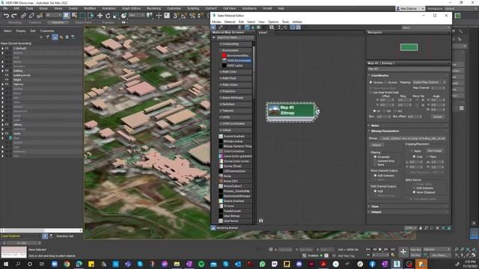Enable the Apply cropping checkbox
479x269 pixels.
[x=412, y=151]
